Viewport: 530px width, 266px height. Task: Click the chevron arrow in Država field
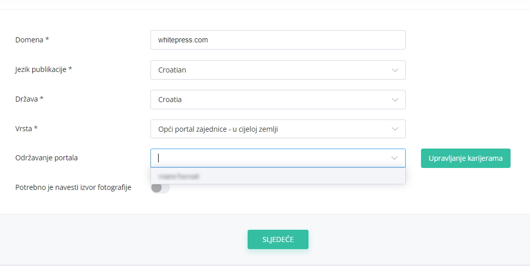pyautogui.click(x=395, y=100)
